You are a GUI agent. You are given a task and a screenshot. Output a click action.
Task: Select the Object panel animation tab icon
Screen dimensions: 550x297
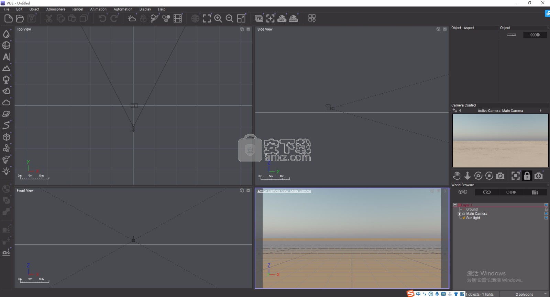click(535, 35)
